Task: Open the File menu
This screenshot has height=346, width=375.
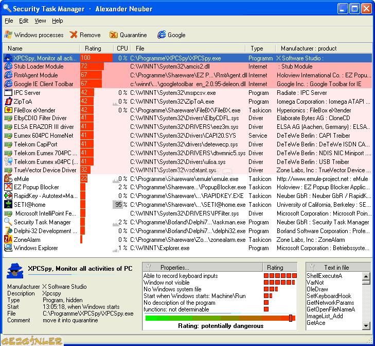Action: coord(9,21)
